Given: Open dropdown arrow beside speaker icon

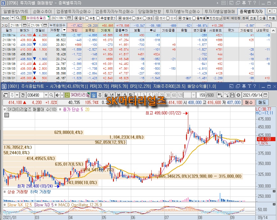Looking at the screenshot, I should [x=62, y=95].
